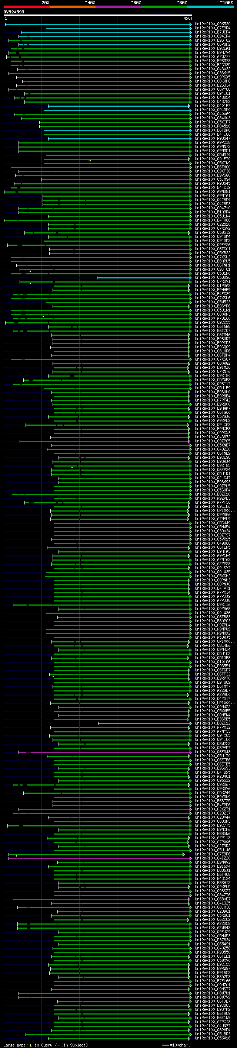The image size is (237, 1048).
Task: Select hit UniRef100_Q6EP34
Action: pyautogui.click(x=212, y=470)
